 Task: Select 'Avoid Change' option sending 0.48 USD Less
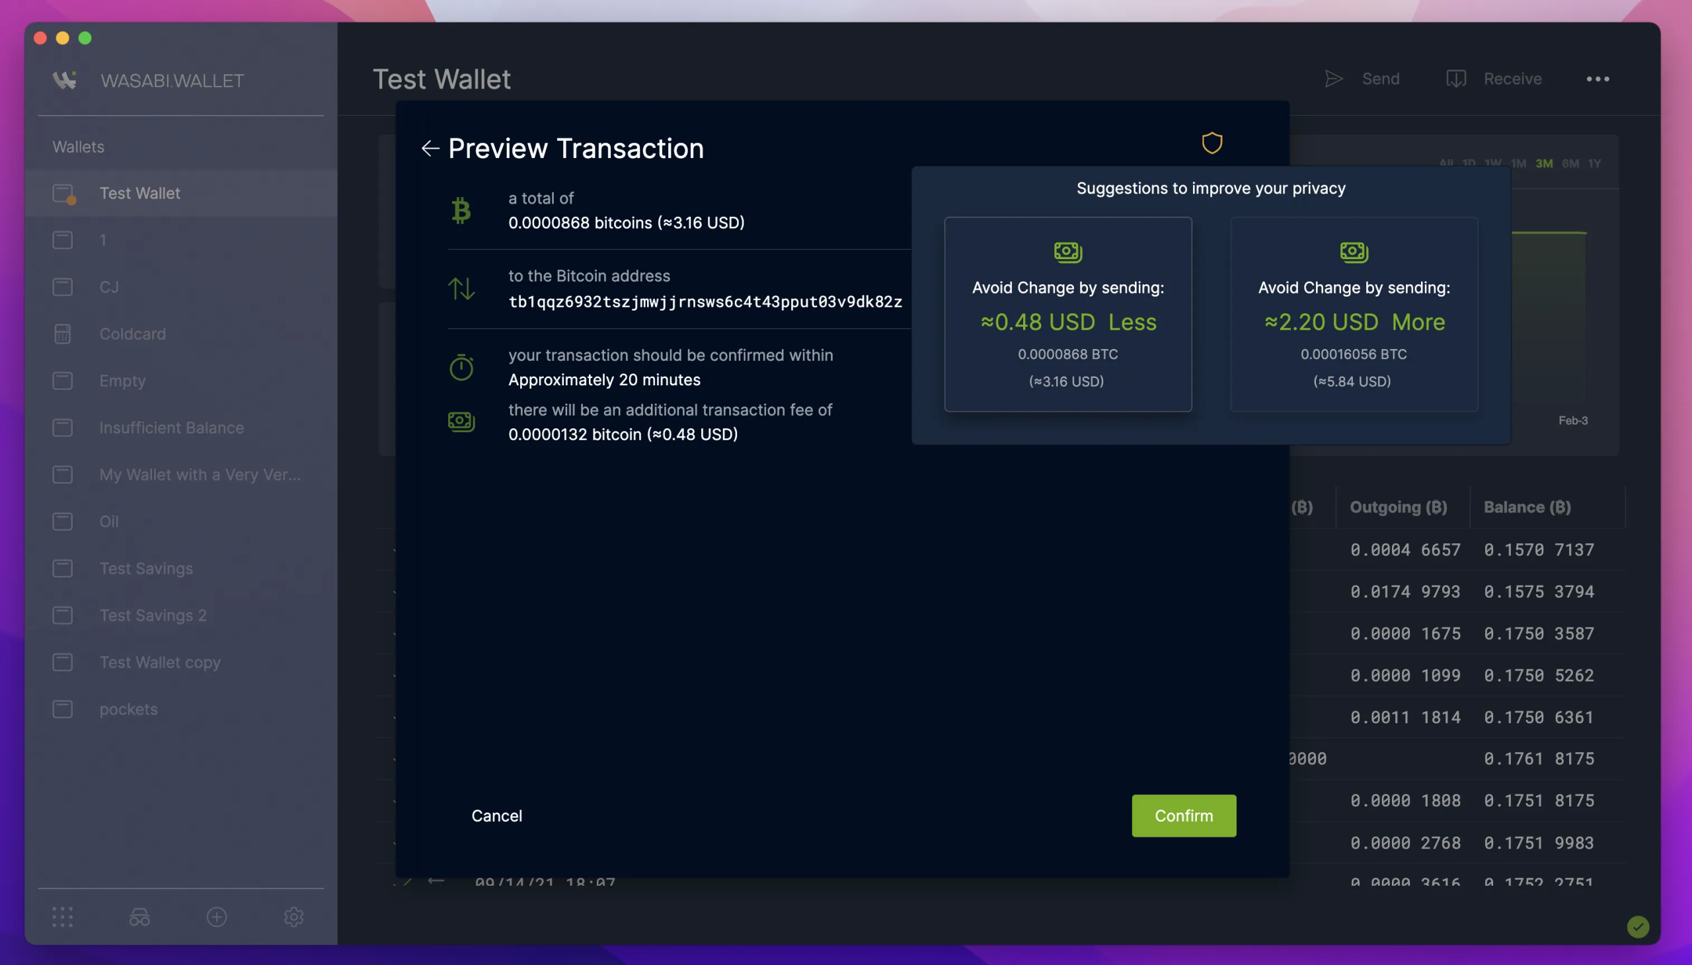[1067, 314]
